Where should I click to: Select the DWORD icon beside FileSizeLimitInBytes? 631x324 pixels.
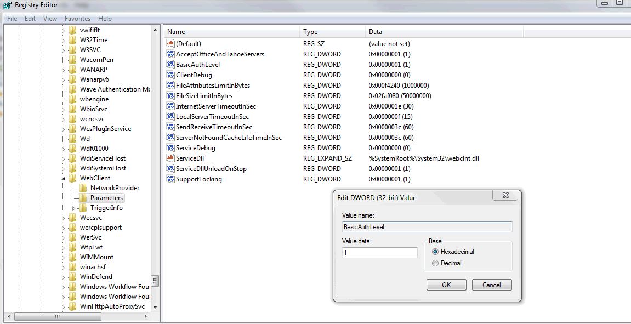[170, 96]
